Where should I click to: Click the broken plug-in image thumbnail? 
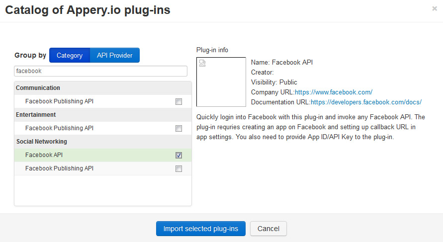pos(221,82)
